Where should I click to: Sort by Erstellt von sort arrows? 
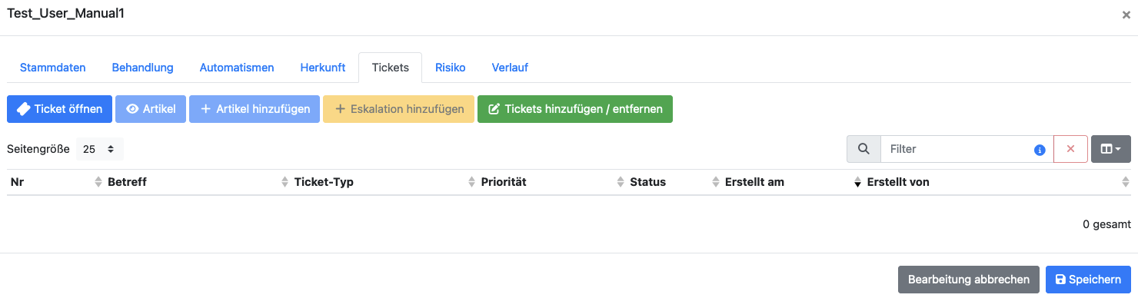pos(1126,182)
